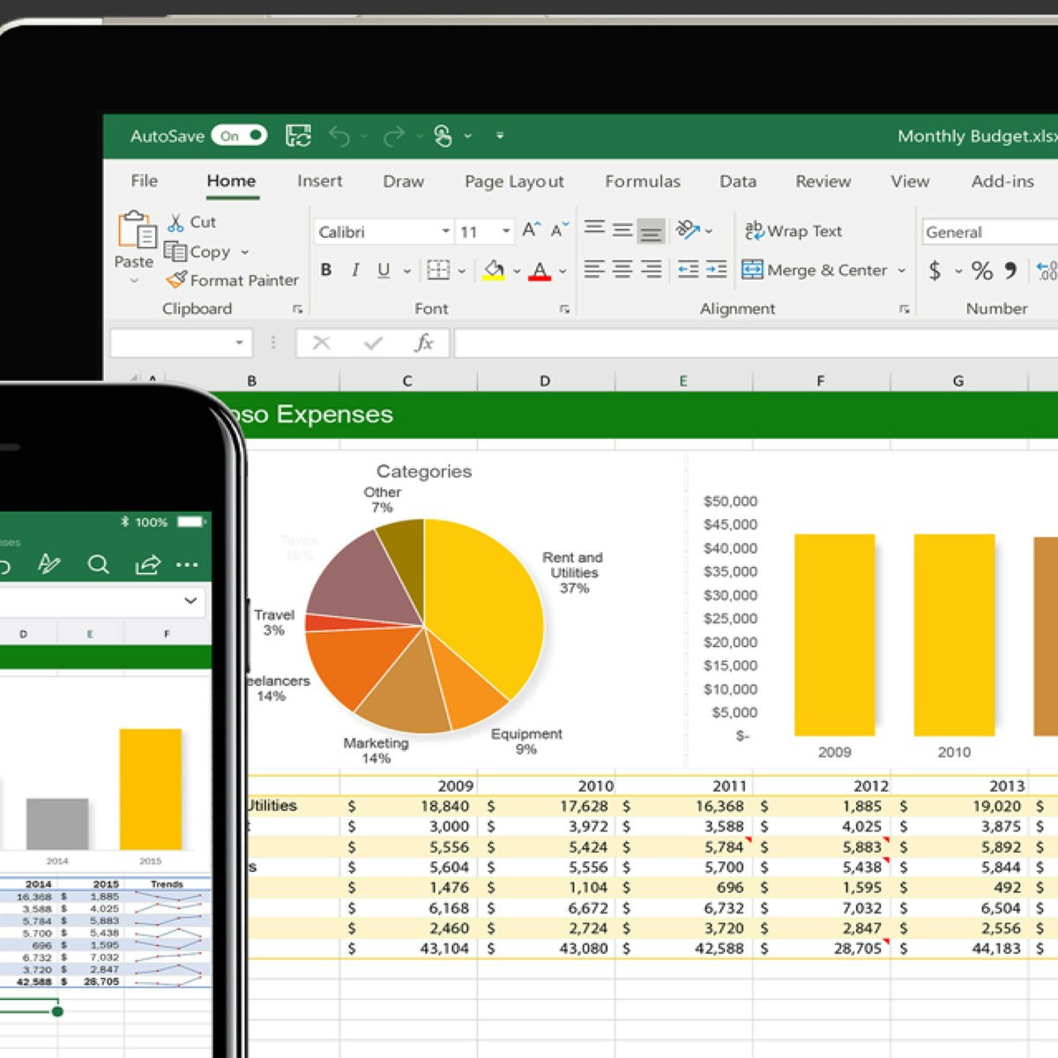Open the Add-ins tab
This screenshot has height=1058, width=1058.
tap(1002, 182)
